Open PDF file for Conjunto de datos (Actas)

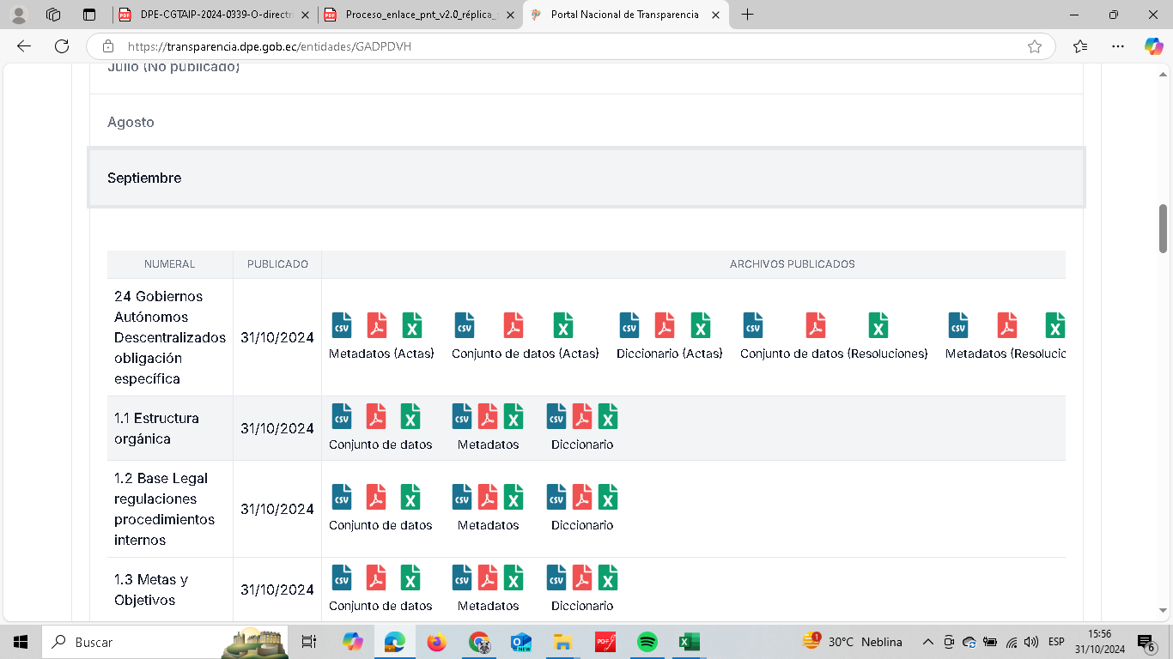pyautogui.click(x=514, y=326)
